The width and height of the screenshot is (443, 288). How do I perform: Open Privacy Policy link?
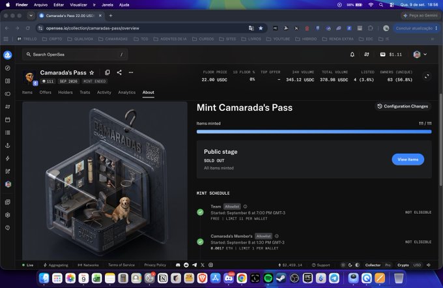click(155, 265)
